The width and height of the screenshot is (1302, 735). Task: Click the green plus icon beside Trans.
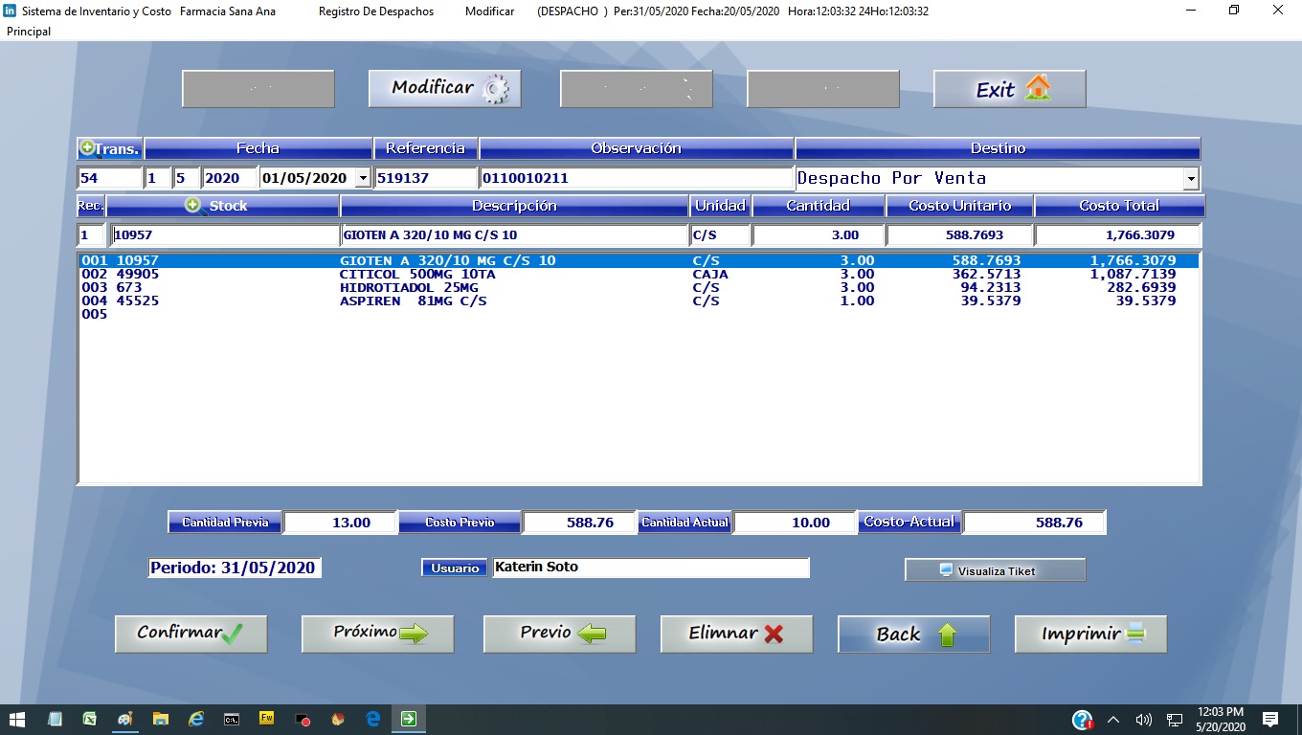click(x=87, y=148)
